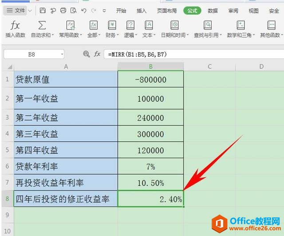284x236 pixels.
Task: Select column A header
Action: pos(66,67)
